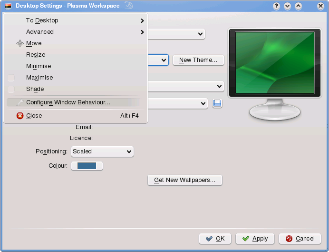The width and height of the screenshot is (329, 252).
Task: Open the wide dropdown below New Theme
Action: pyautogui.click(x=186, y=86)
